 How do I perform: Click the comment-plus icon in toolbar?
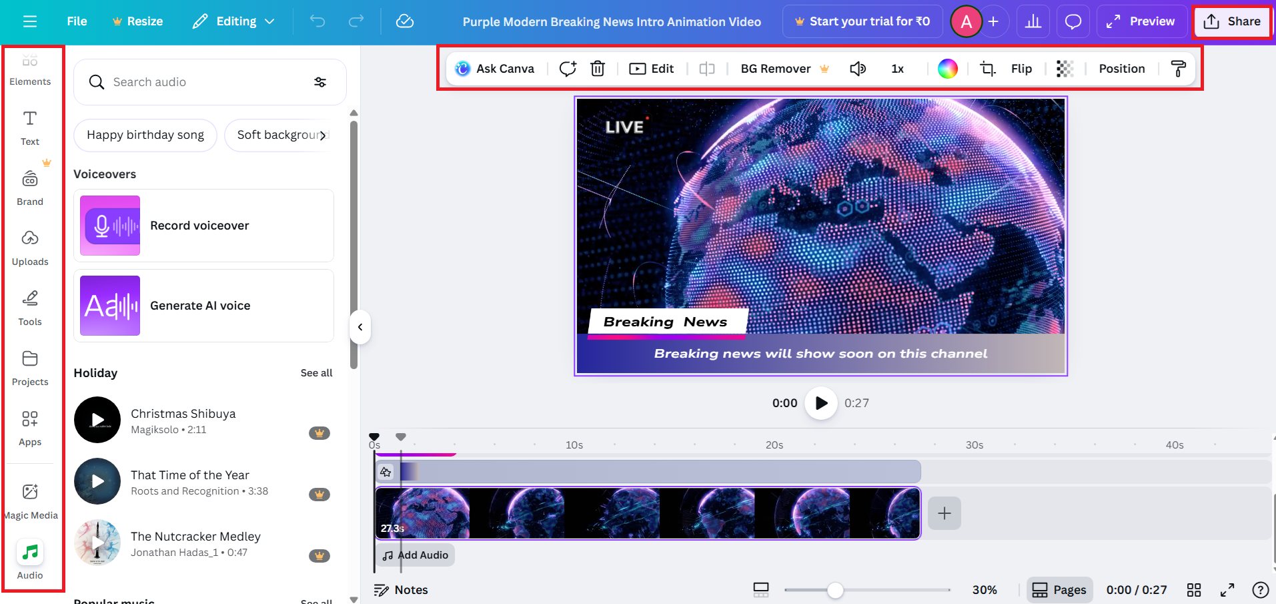568,69
